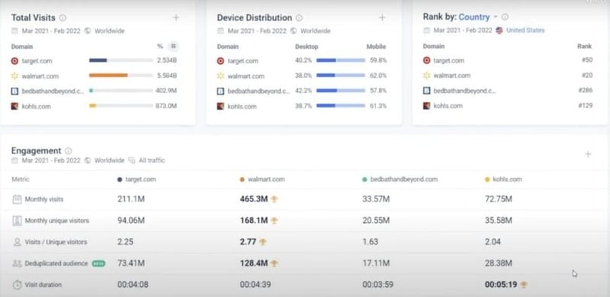The height and width of the screenshot is (297, 610).
Task: Click the 00:04:08 visit duration value
Action: click(133, 285)
